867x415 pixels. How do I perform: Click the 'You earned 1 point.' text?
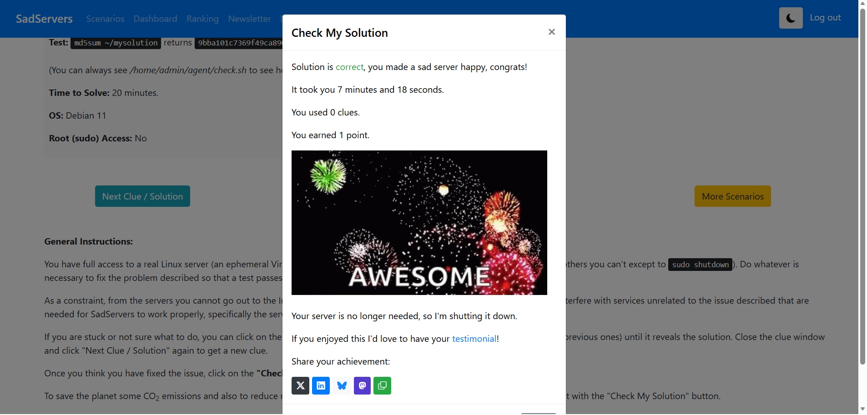tap(331, 135)
